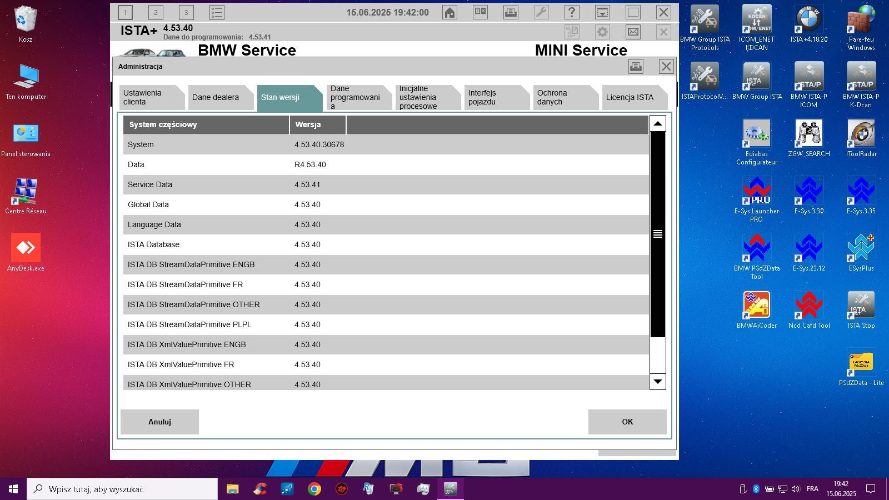Switch to the Interfejs pojazdu tab
This screenshot has height=500, width=889.
[496, 97]
